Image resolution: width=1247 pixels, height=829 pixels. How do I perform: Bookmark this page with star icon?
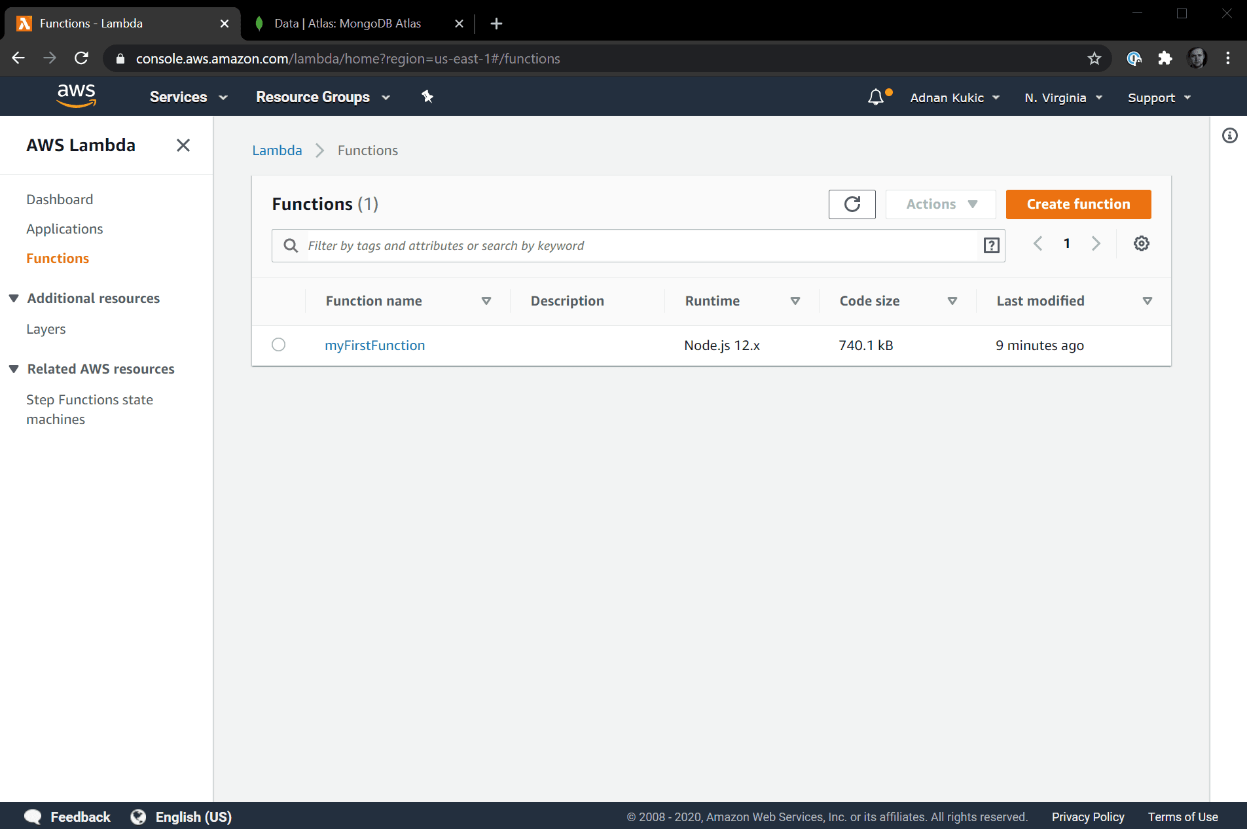point(1094,59)
